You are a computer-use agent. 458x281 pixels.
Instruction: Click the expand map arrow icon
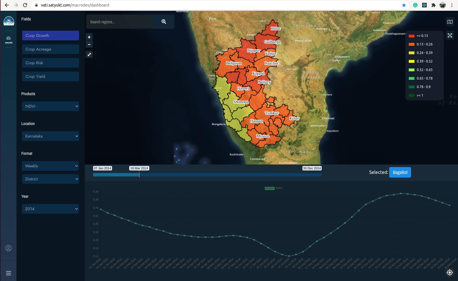[89, 55]
